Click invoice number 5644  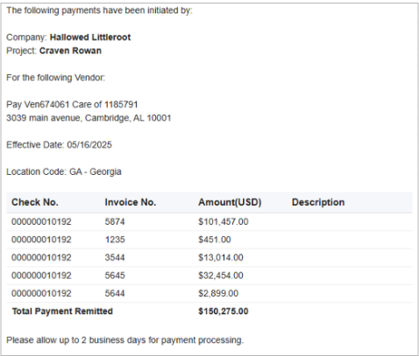pyautogui.click(x=115, y=293)
